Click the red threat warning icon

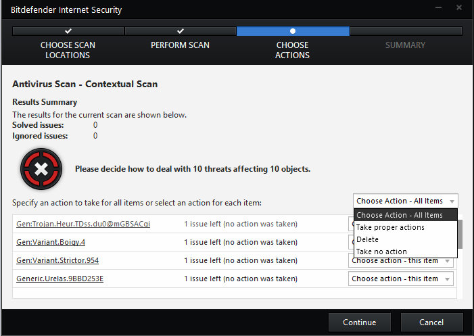tap(41, 168)
